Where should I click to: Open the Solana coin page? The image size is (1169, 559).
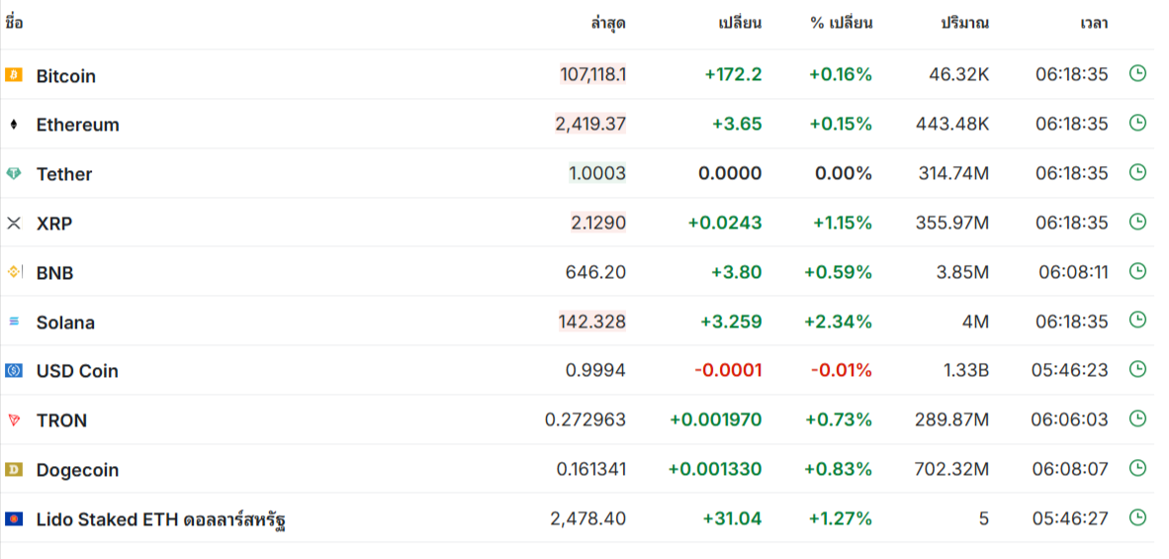(x=65, y=323)
